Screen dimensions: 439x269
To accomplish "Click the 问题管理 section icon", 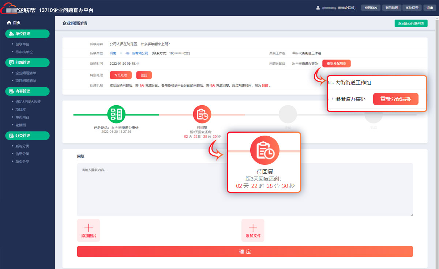I will click(x=11, y=62).
